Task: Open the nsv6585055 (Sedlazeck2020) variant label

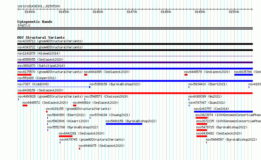Action: [x=40, y=59]
